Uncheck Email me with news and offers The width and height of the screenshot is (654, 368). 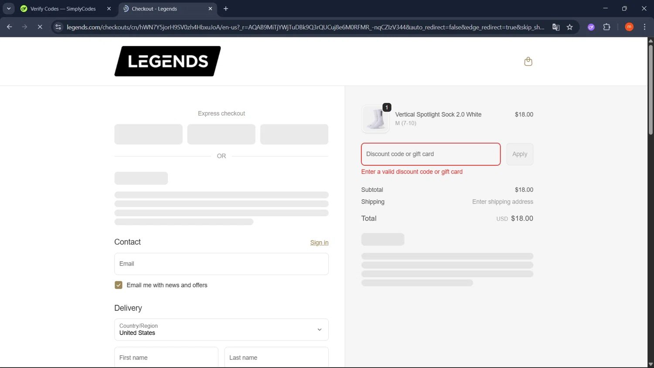coord(118,285)
